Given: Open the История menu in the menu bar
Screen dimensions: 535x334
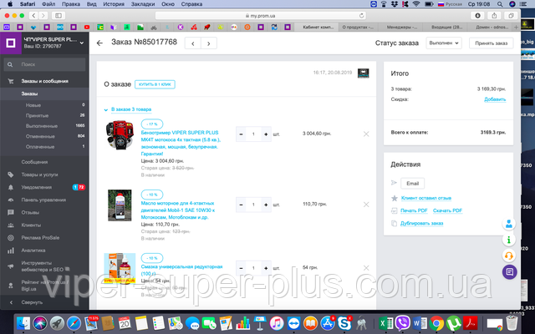Looking at the screenshot, I should tap(114, 4).
